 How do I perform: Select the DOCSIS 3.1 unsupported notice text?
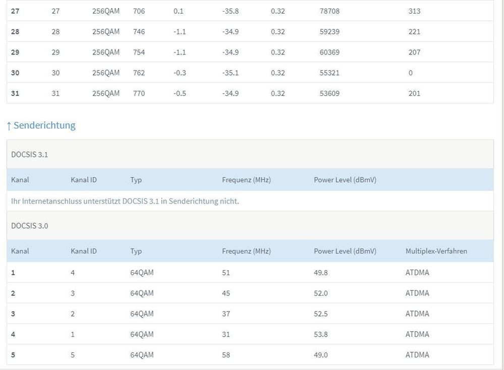(x=125, y=201)
